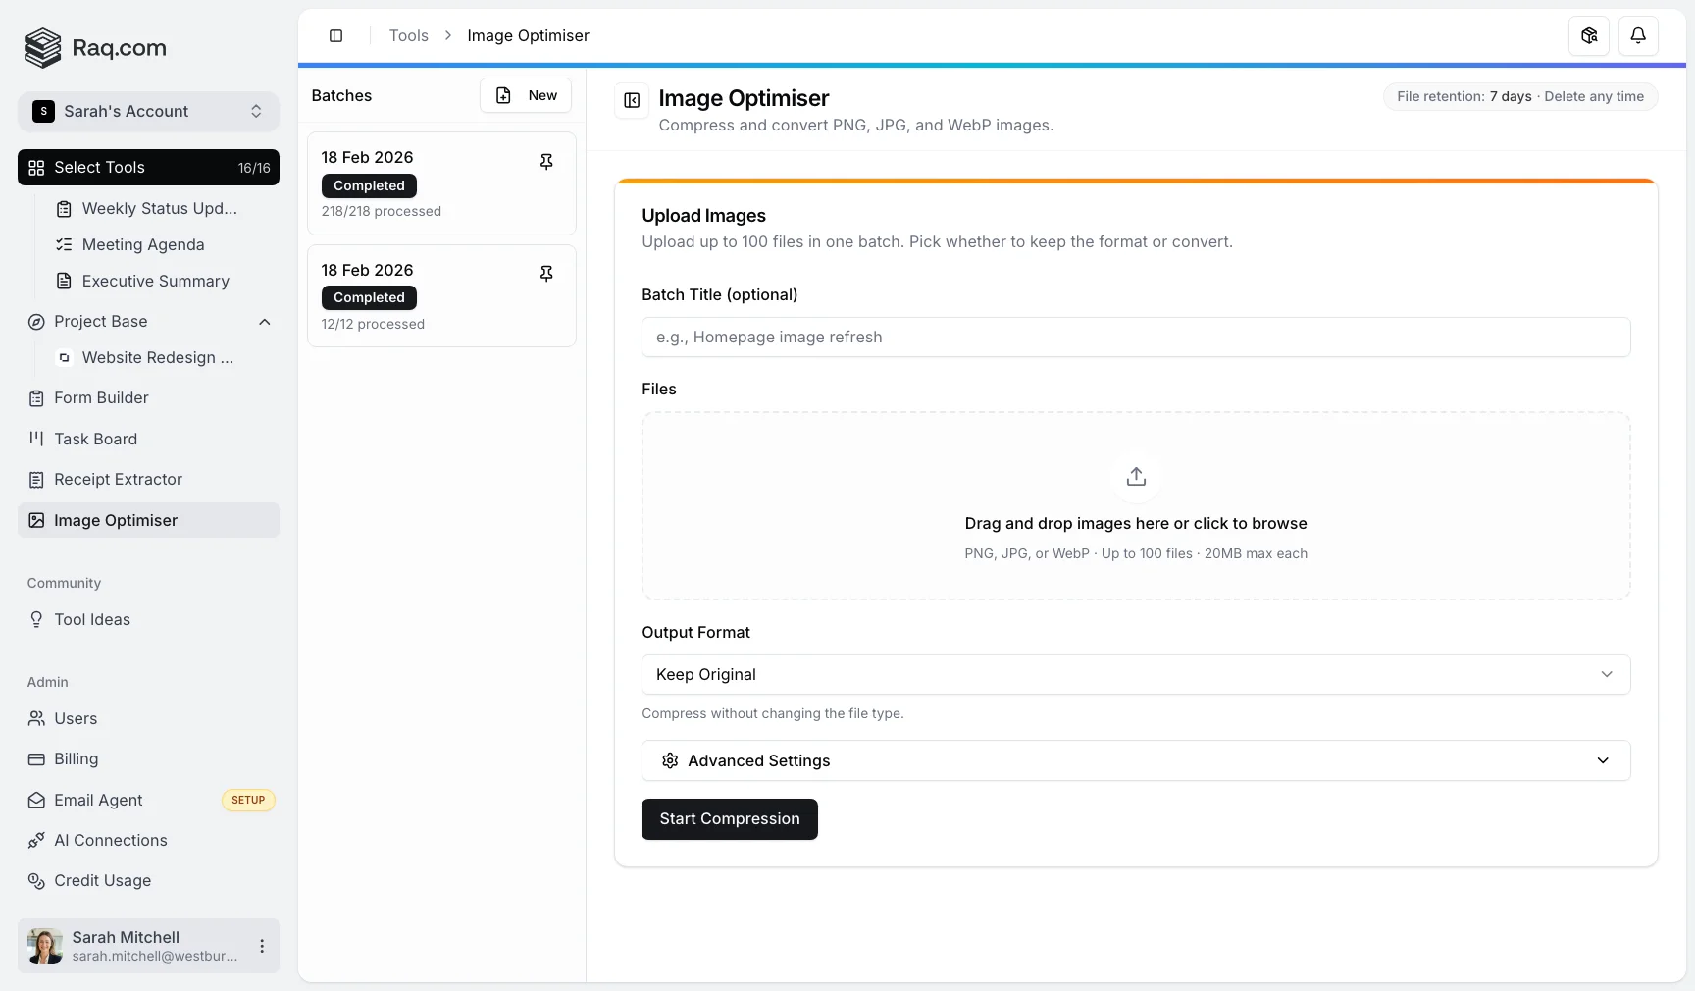The width and height of the screenshot is (1695, 991).
Task: Collapse the Project Base group
Action: [x=264, y=322]
